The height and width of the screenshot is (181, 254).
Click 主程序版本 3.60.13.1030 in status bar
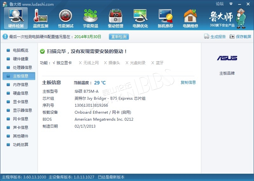pos(24,177)
